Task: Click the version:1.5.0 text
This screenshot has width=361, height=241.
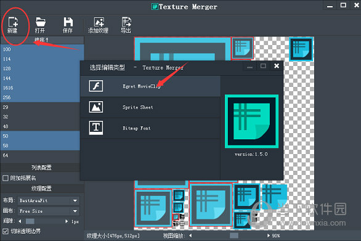Action: [x=251, y=154]
